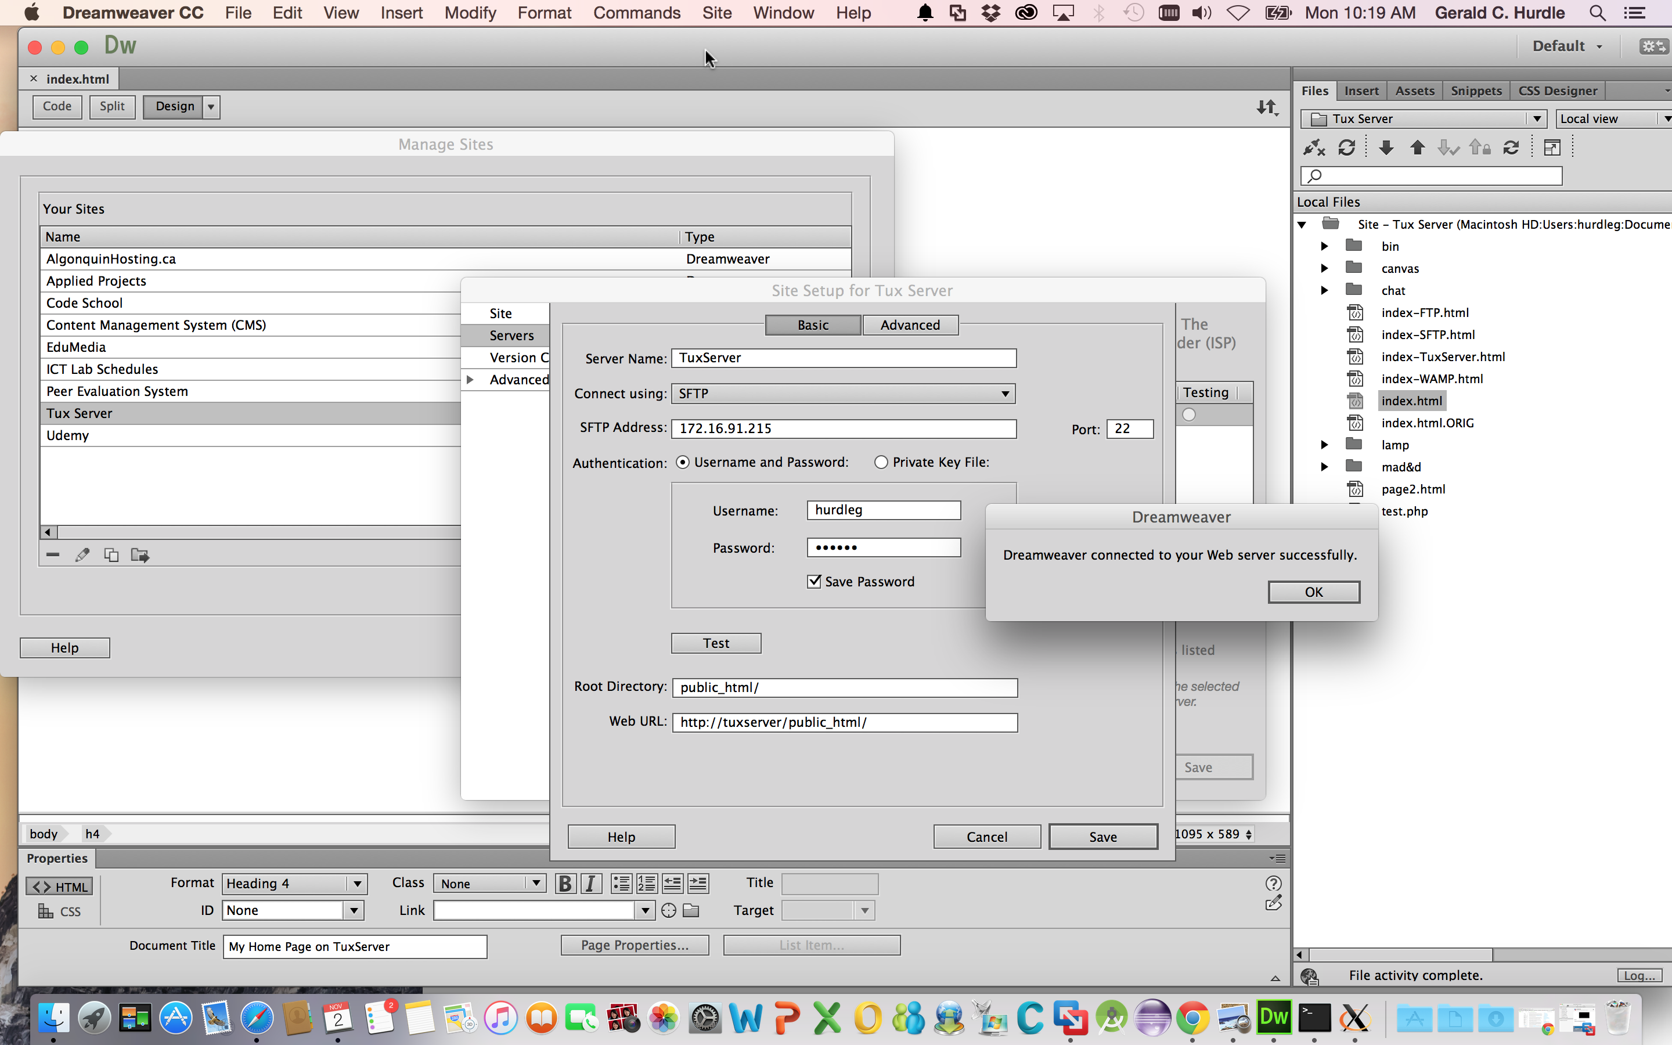Click the expand Files panel icon
Viewport: 1672px width, 1045px height.
(x=1552, y=147)
